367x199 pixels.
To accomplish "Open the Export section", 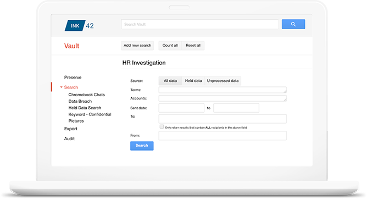I will pyautogui.click(x=71, y=129).
